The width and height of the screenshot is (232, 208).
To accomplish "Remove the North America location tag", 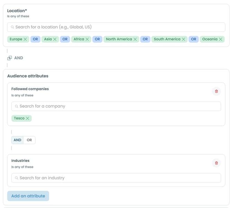I will pyautogui.click(x=135, y=39).
